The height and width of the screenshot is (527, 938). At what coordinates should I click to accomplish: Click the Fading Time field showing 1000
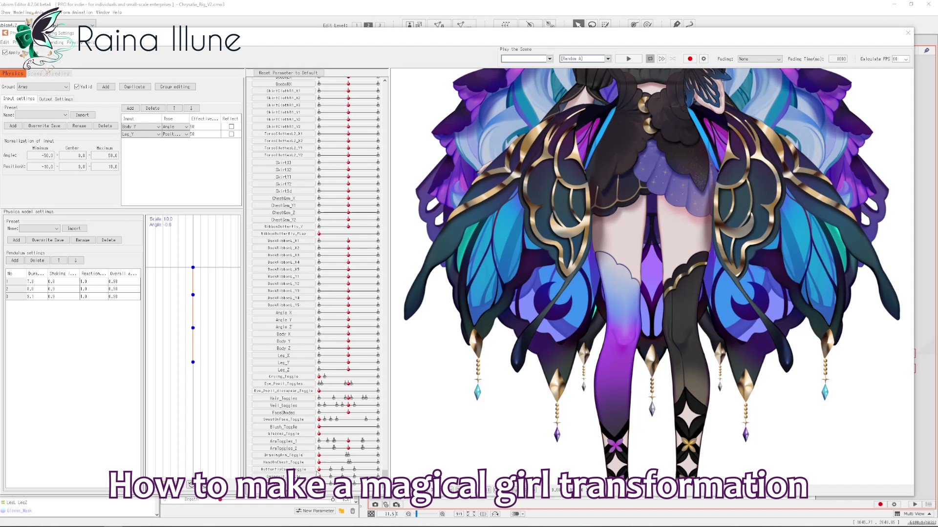click(x=837, y=59)
